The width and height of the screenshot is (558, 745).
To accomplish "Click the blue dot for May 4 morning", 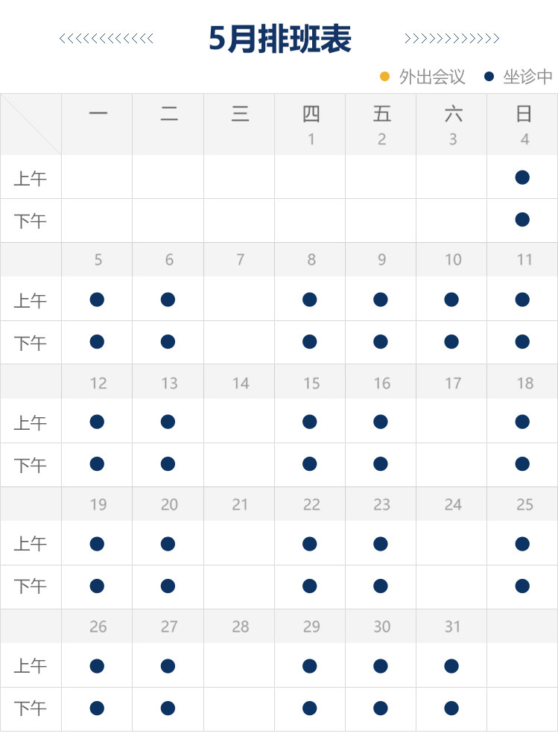I will [522, 177].
